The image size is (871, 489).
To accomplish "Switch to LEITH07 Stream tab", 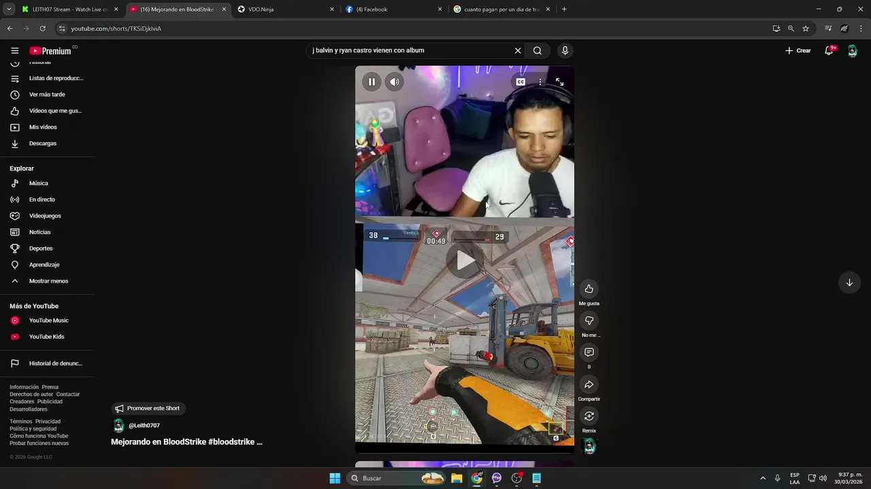I will click(70, 10).
